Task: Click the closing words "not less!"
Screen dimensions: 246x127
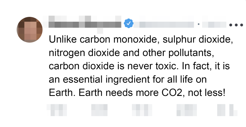Action: tap(206, 93)
